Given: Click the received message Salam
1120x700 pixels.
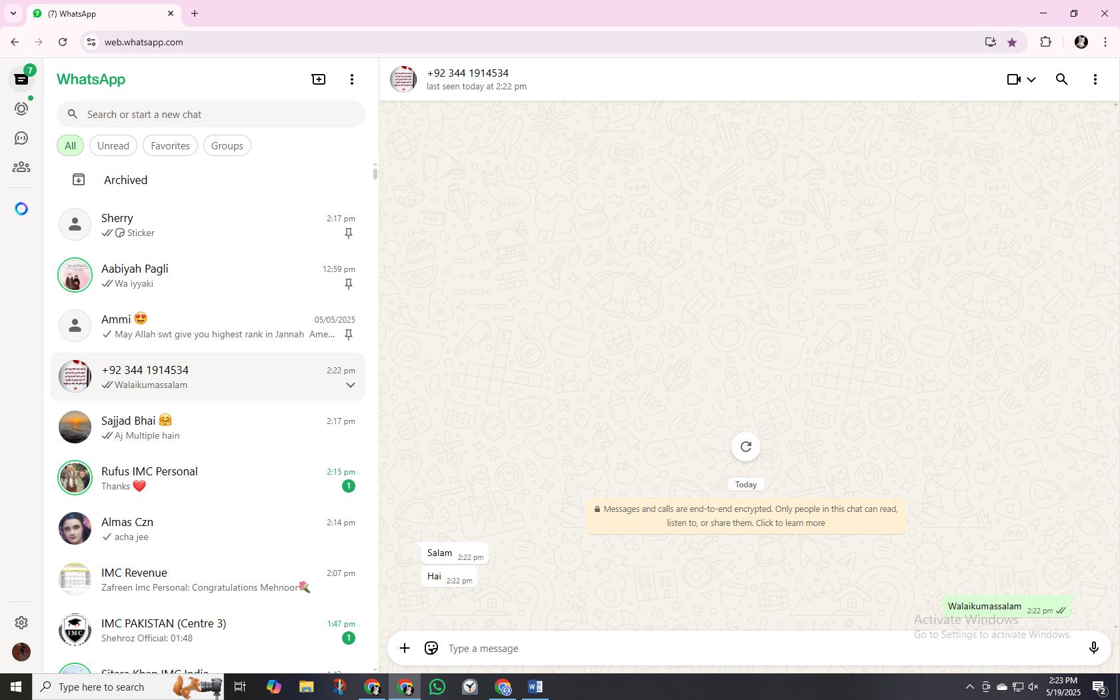Looking at the screenshot, I should coord(455,553).
